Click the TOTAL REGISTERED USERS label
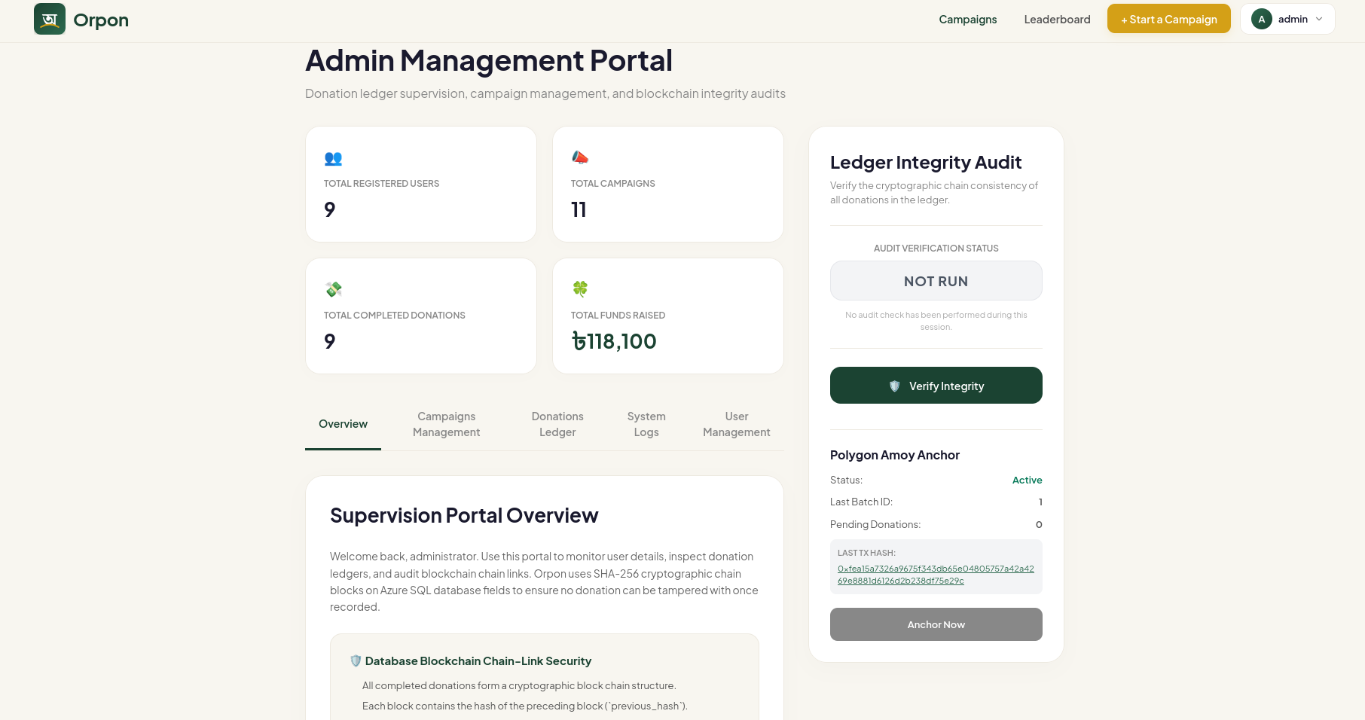 [x=381, y=183]
